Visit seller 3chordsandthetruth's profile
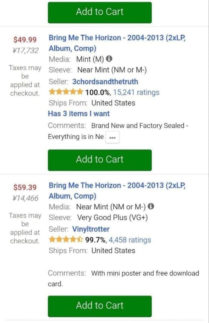 105,82
